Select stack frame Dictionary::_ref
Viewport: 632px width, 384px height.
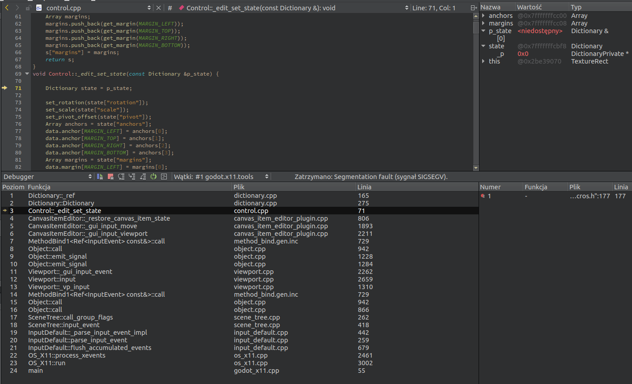coord(240,196)
